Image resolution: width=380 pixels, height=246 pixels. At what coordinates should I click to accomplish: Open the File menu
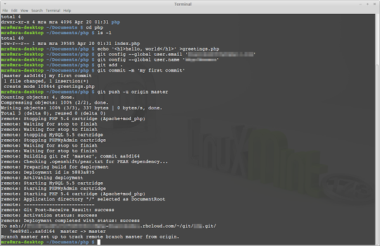click(5, 10)
